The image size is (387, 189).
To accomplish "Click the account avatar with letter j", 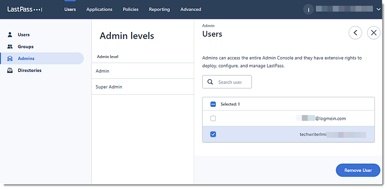I will [x=308, y=10].
